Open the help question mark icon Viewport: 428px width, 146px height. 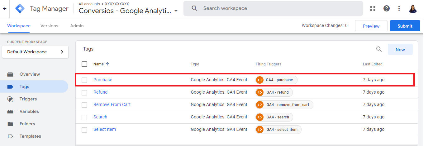pyautogui.click(x=387, y=9)
